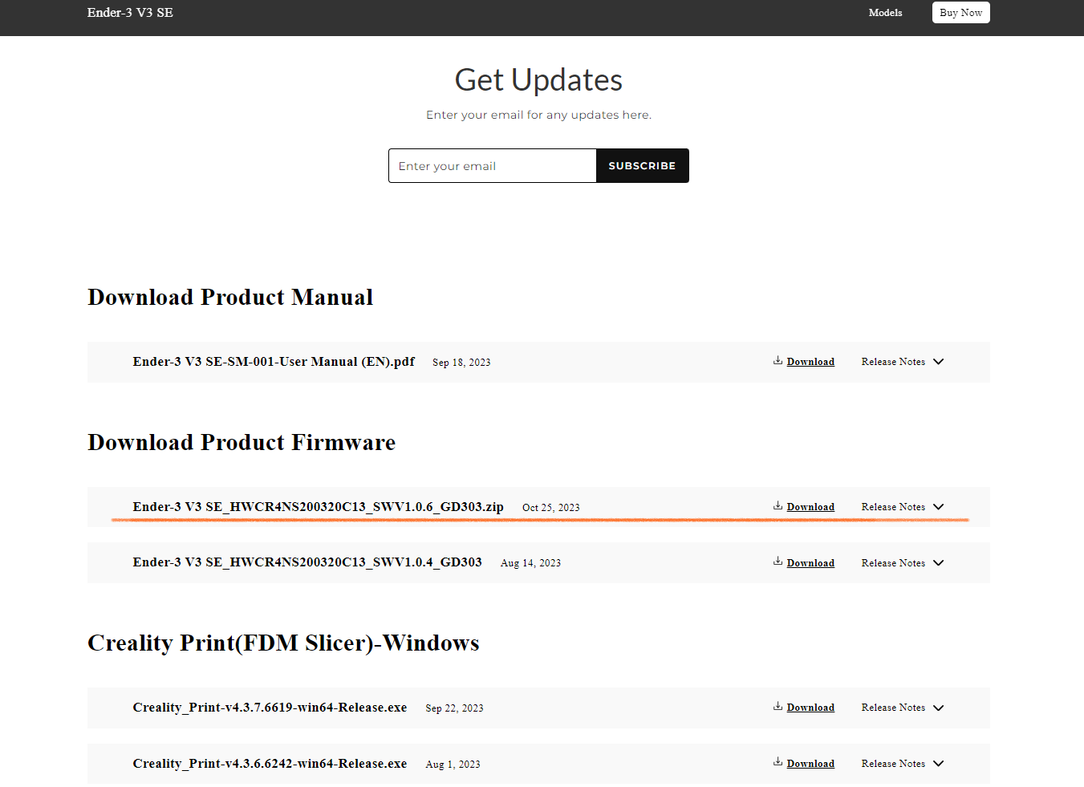Expand Release Notes chevron for SWV1.0.4 firmware
This screenshot has width=1084, height=787.
click(x=938, y=563)
